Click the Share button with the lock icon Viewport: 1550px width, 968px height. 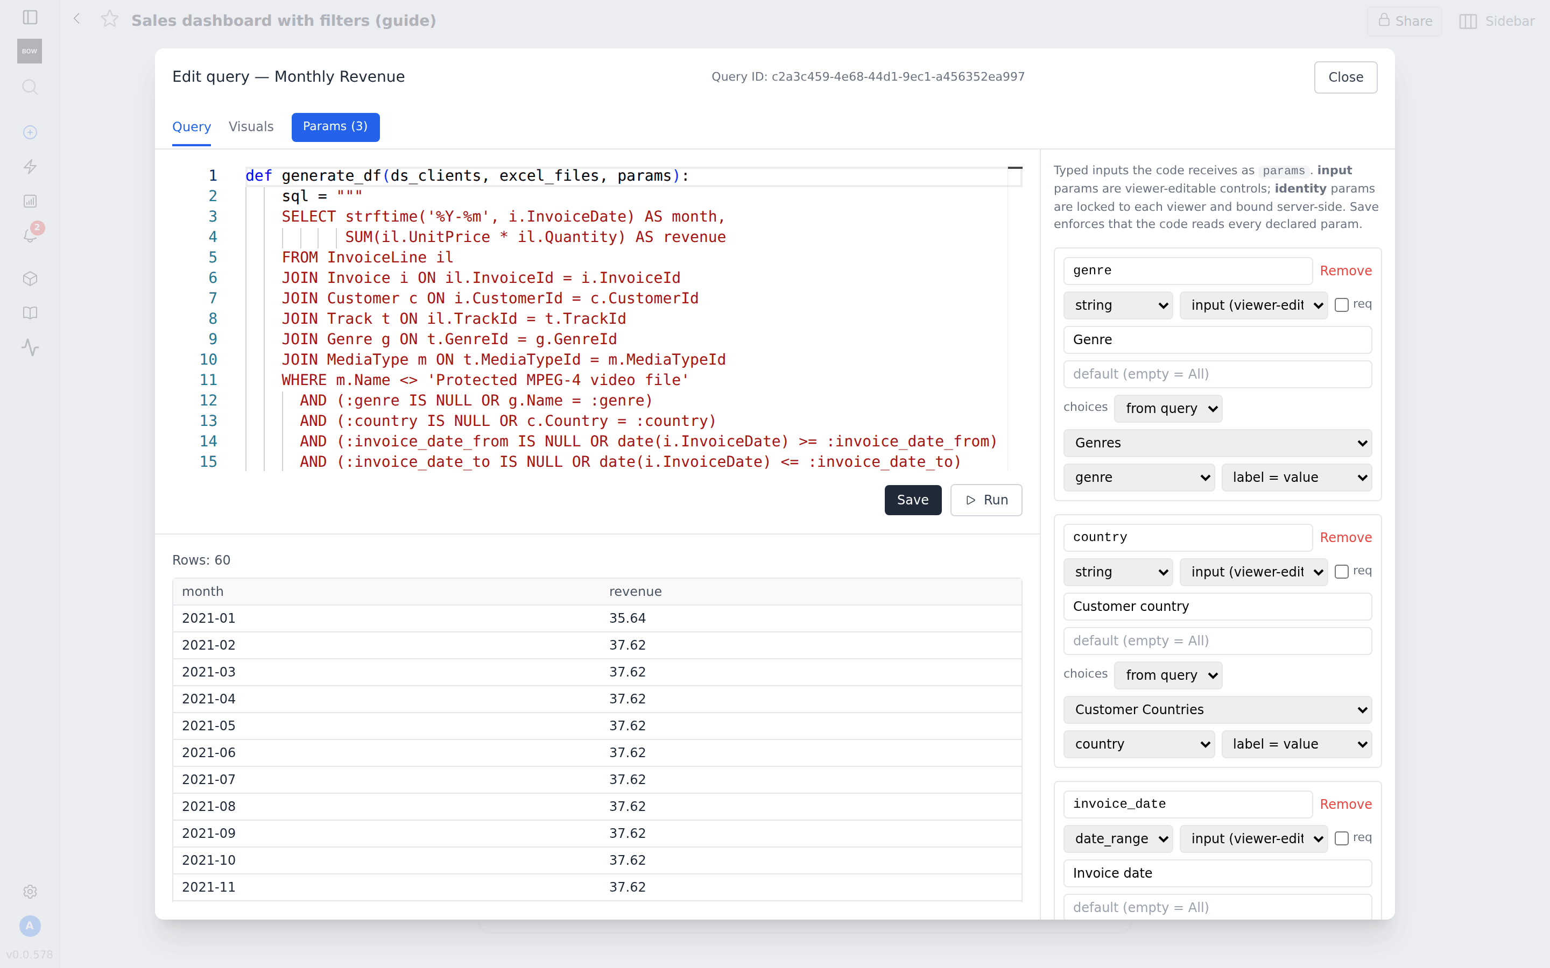coord(1405,21)
